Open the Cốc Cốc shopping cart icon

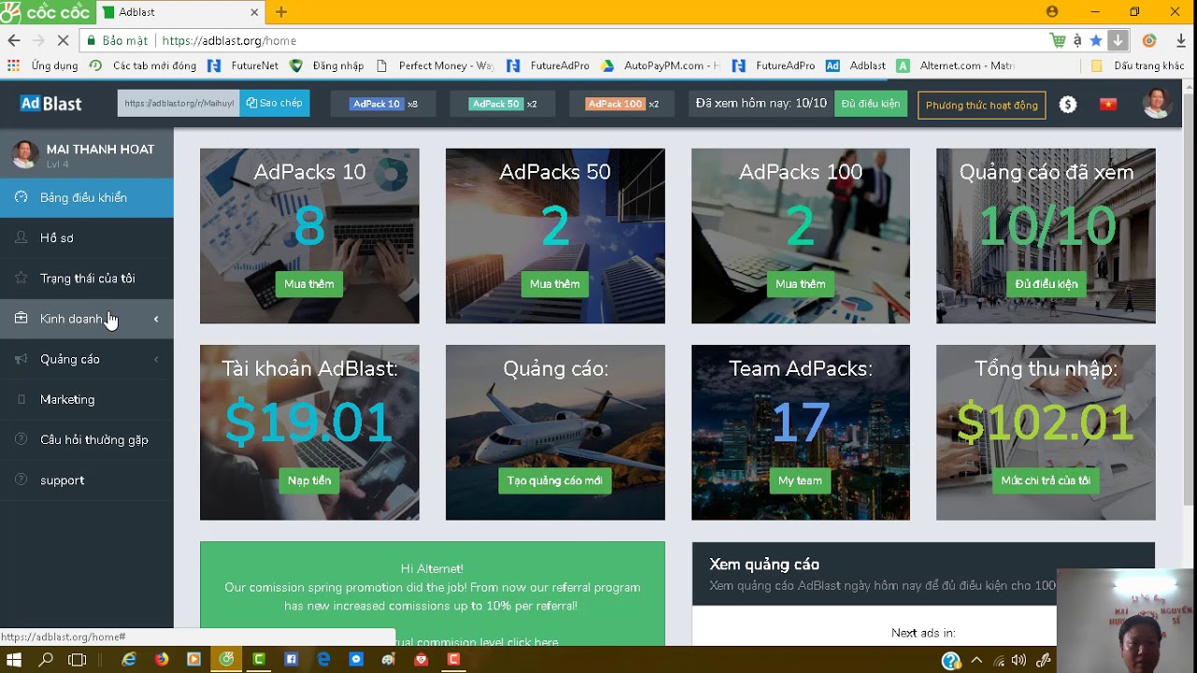tap(1058, 41)
